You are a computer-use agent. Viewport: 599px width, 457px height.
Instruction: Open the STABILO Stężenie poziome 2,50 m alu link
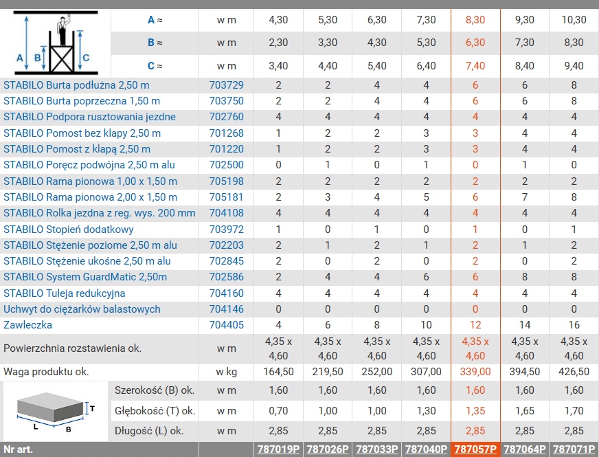90,245
